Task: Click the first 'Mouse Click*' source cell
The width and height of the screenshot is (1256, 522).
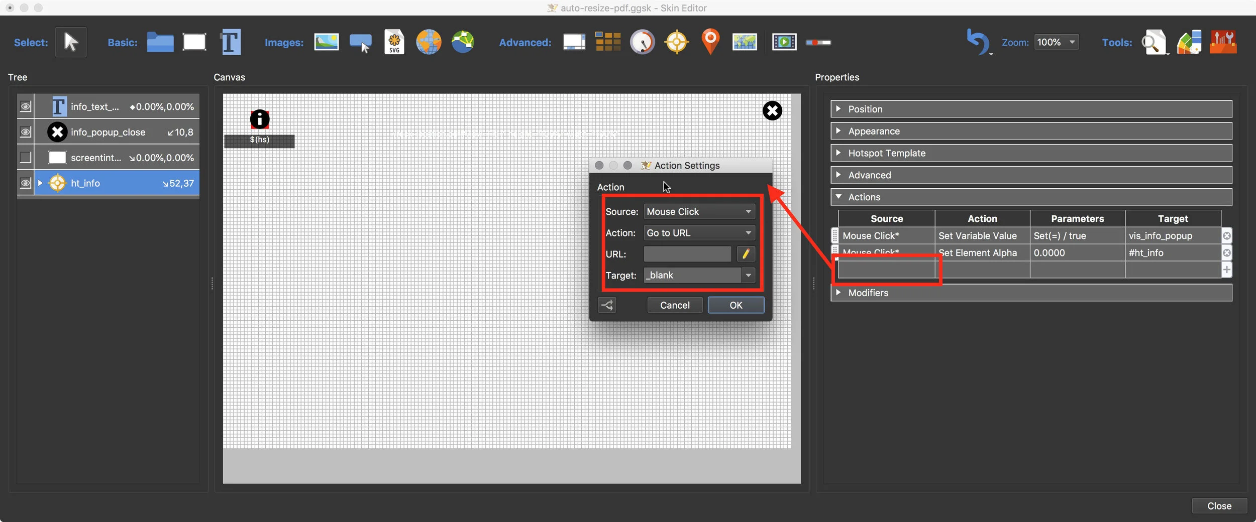Action: click(x=887, y=235)
